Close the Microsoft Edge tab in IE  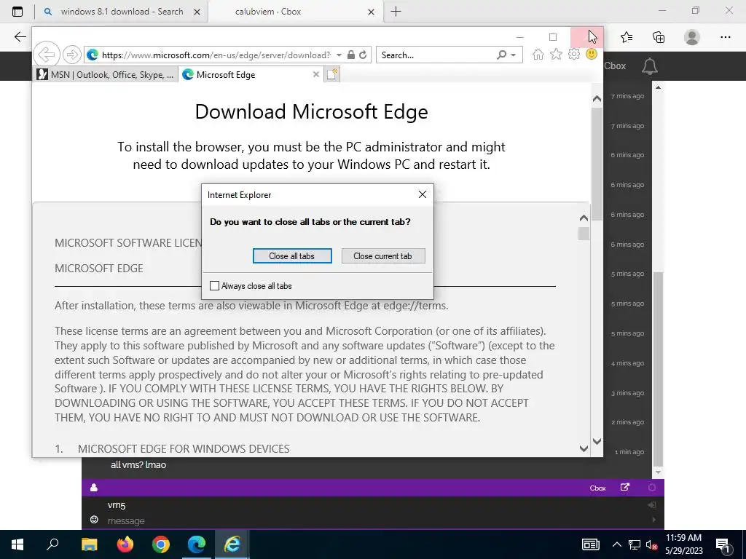316,74
